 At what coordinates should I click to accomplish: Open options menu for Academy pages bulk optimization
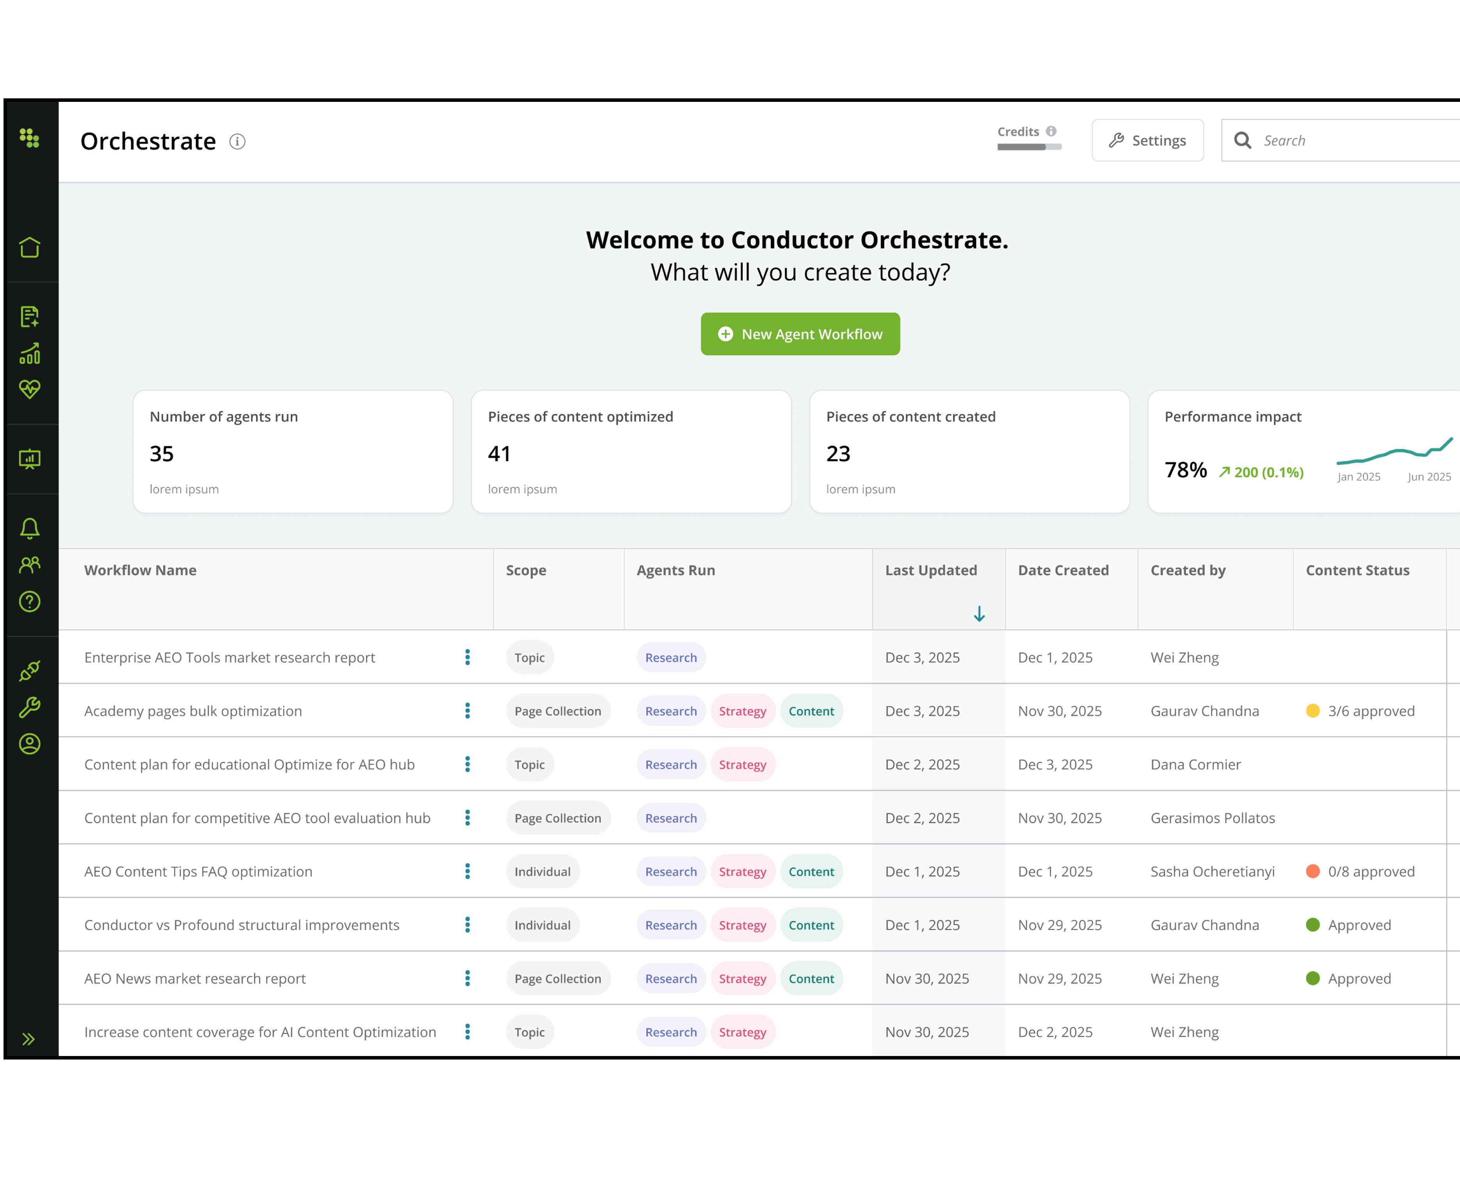pyautogui.click(x=467, y=711)
